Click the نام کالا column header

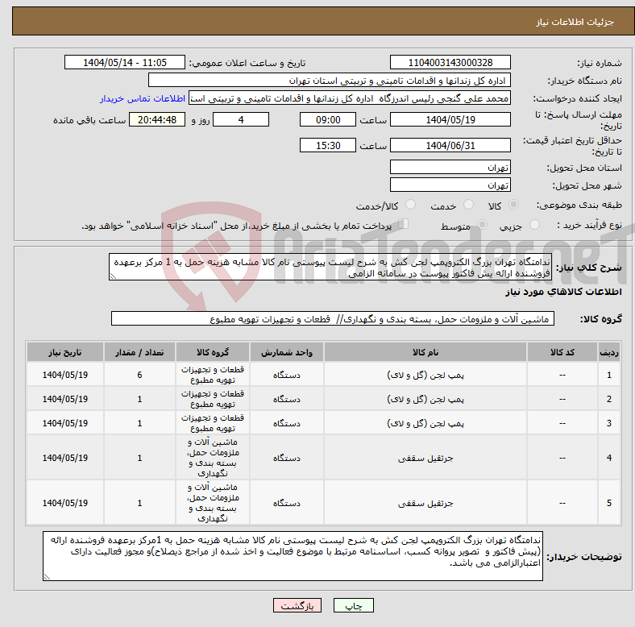[425, 352]
